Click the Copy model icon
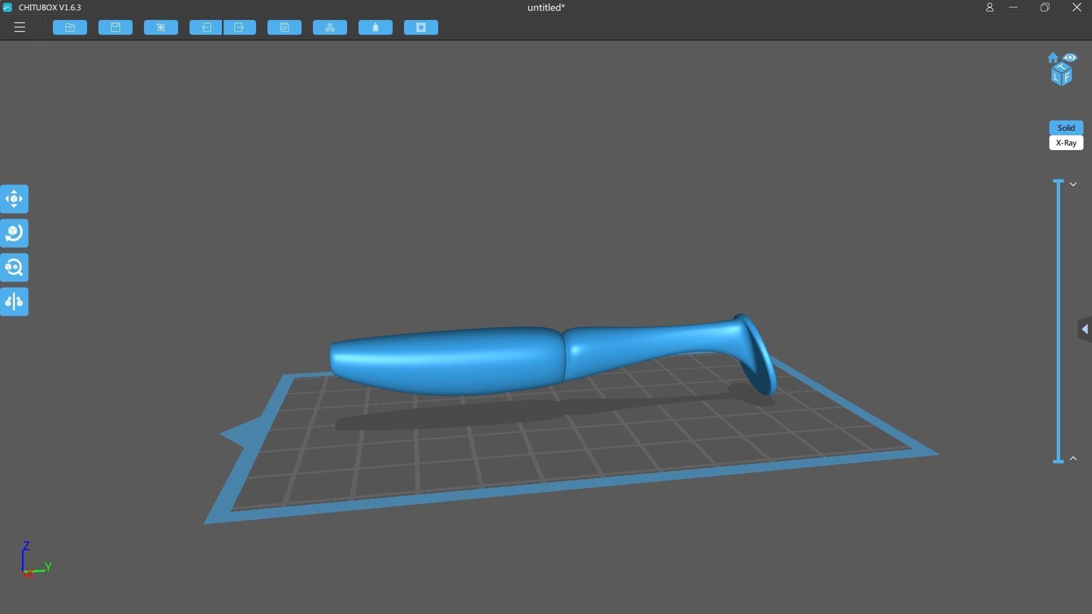 point(284,27)
